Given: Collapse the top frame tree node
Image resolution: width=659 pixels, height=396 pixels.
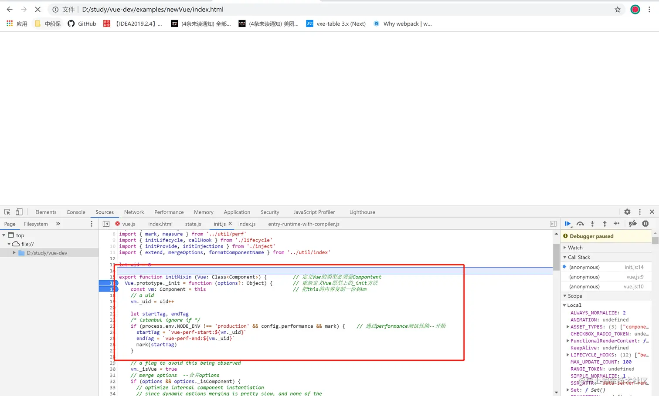Looking at the screenshot, I should pyautogui.click(x=4, y=235).
